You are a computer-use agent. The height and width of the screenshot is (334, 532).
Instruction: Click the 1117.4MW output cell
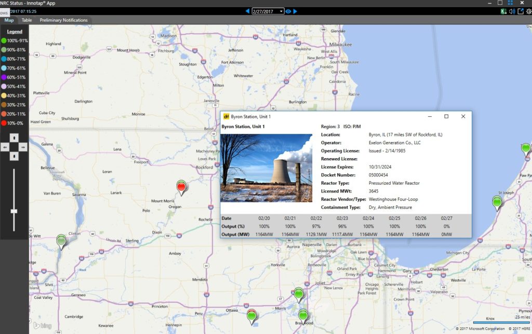[x=342, y=234]
